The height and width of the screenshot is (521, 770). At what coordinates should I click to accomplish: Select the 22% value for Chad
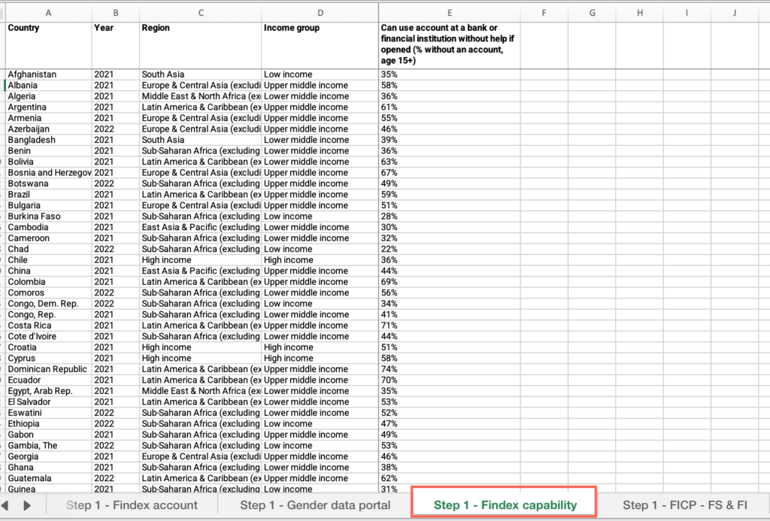(x=450, y=249)
